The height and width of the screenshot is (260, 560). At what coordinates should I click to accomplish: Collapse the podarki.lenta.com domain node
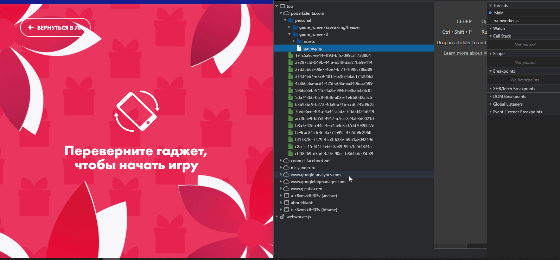click(281, 13)
